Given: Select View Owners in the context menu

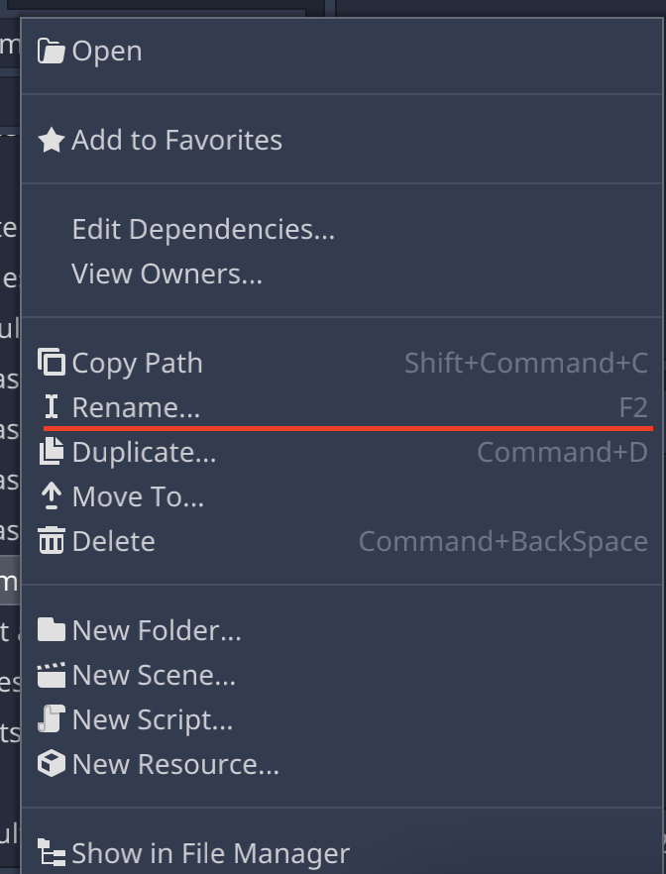Looking at the screenshot, I should coord(166,273).
